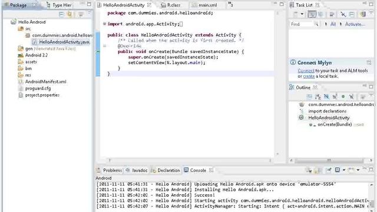
Task: Select import declarations in Outline
Action: point(328,111)
